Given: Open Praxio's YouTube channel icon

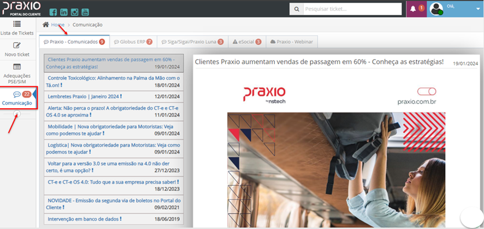Looking at the screenshot, I should [85, 13].
